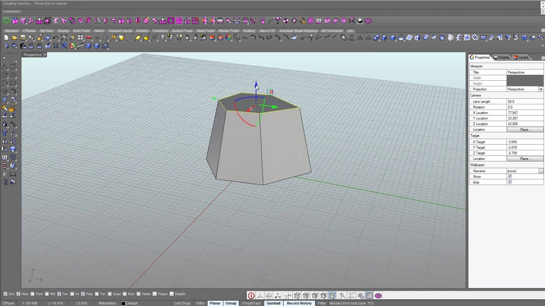
Task: Click the toolbar options gear near stiks row
Action: pyautogui.click(x=542, y=30)
